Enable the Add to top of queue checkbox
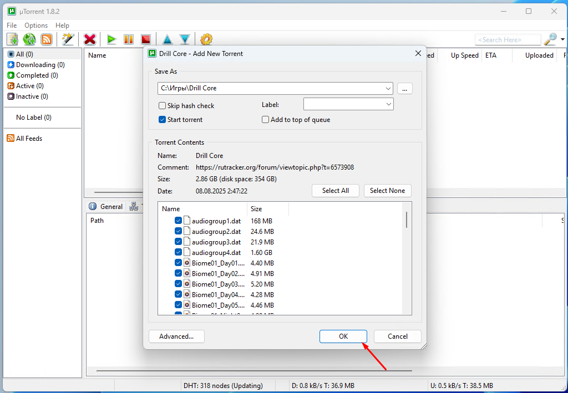568x393 pixels. click(x=266, y=119)
